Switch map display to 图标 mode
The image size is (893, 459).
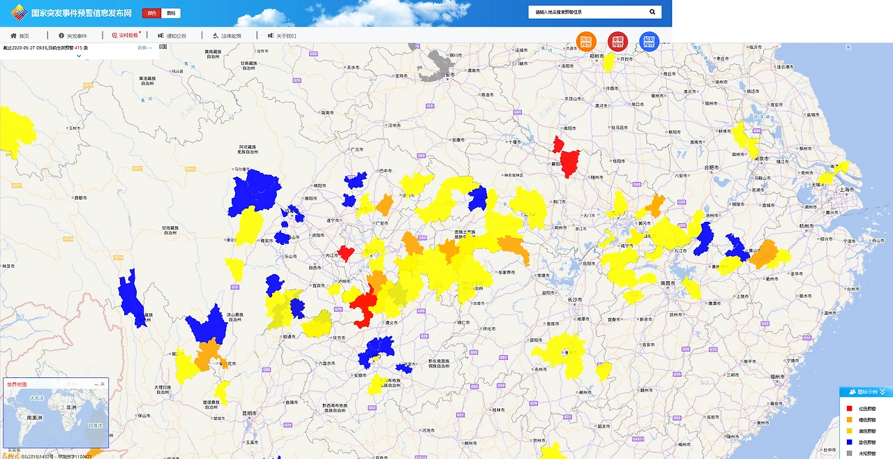tap(171, 13)
